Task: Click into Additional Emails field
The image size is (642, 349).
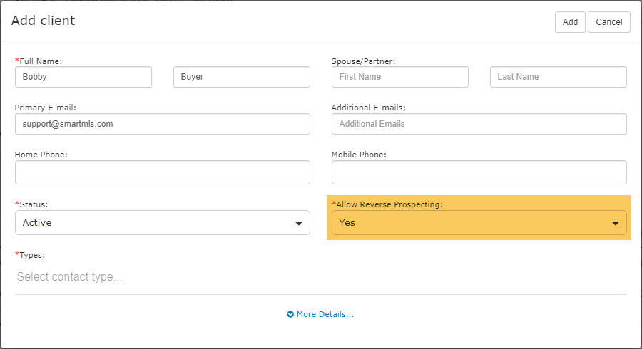Action: [x=479, y=124]
